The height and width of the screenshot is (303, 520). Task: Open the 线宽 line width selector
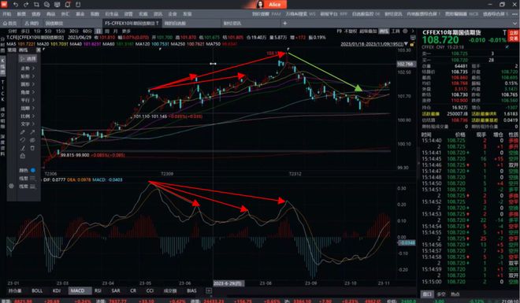(28, 187)
